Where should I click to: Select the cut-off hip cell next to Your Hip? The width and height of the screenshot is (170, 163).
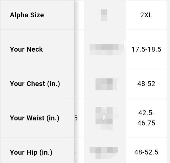(x=77, y=152)
